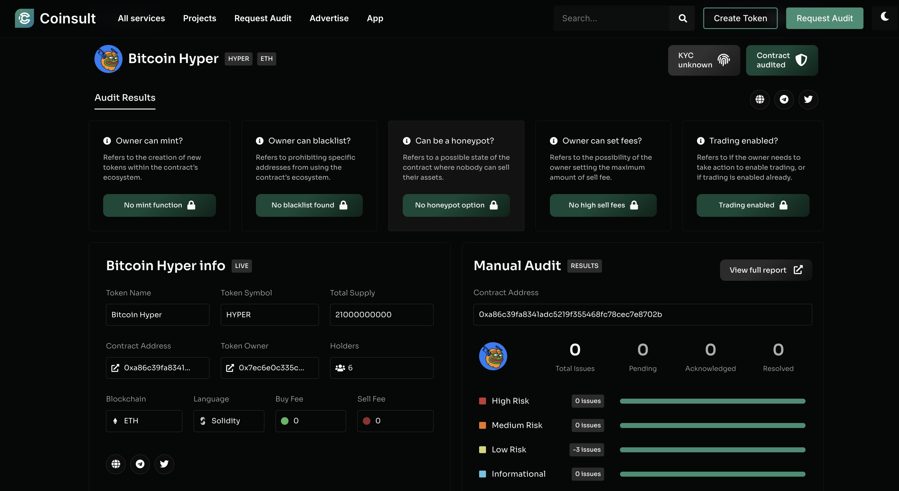The width and height of the screenshot is (899, 491).
Task: Open globe icon in Bitcoin Hyper info panel
Action: pyautogui.click(x=116, y=464)
